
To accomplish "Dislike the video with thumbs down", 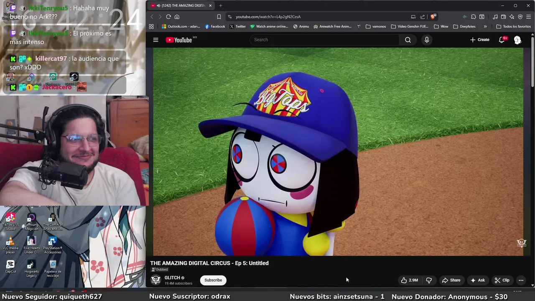I will click(429, 280).
